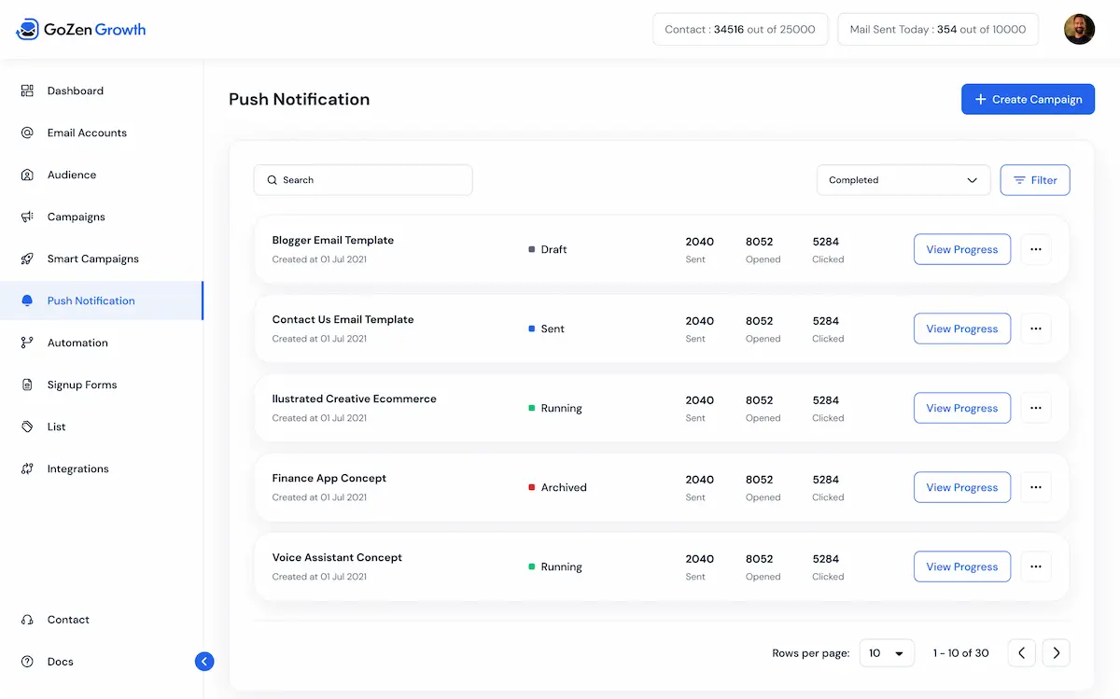Select the Email Accounts sidebar icon
This screenshot has height=699, width=1120.
pyautogui.click(x=87, y=133)
